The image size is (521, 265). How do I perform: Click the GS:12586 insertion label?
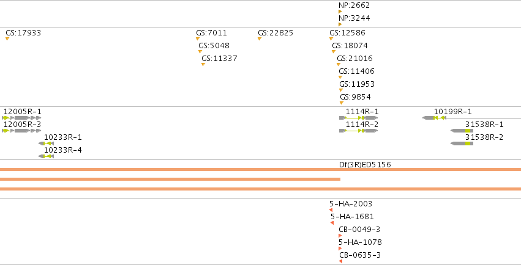tap(347, 33)
